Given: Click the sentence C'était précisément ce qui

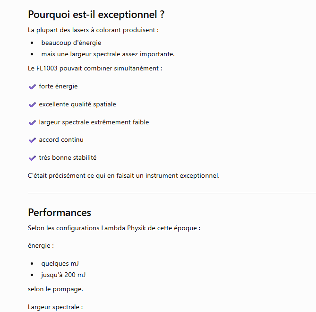Looking at the screenshot, I should click(x=124, y=176).
